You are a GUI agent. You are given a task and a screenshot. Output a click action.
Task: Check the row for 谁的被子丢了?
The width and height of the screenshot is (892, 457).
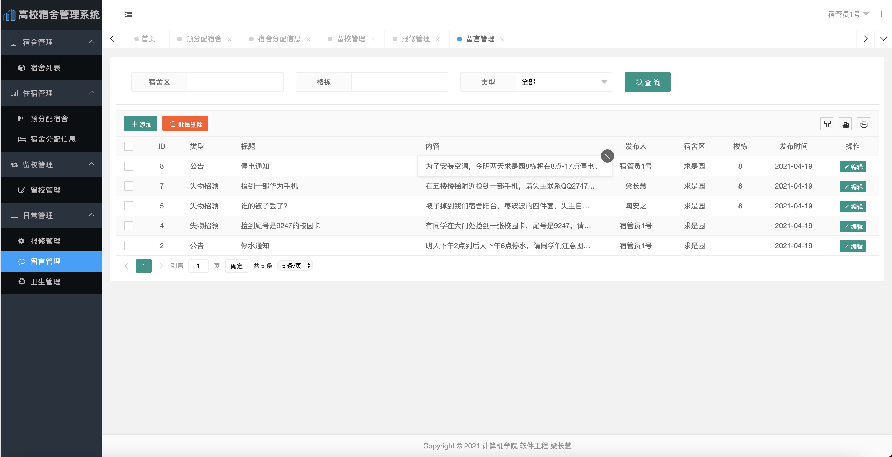pyautogui.click(x=129, y=206)
